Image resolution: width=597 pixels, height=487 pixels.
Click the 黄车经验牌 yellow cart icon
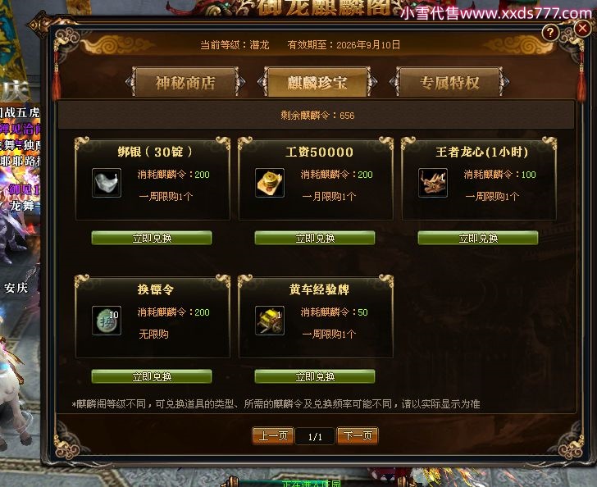click(x=270, y=321)
